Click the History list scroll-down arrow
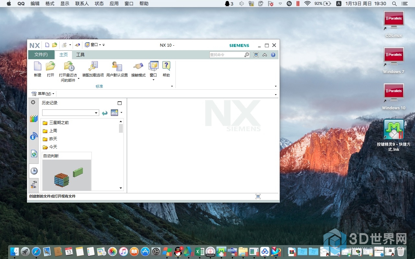 (121, 188)
